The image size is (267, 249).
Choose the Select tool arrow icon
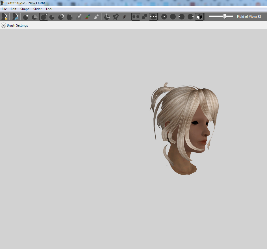26,17
